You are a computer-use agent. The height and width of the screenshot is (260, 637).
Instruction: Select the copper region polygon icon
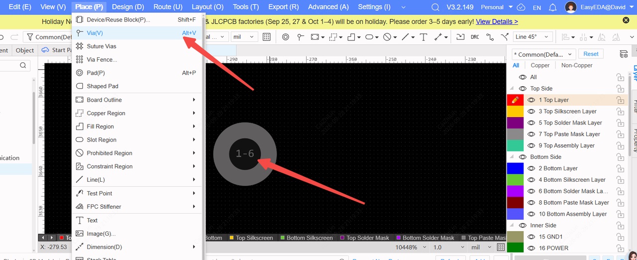351,37
